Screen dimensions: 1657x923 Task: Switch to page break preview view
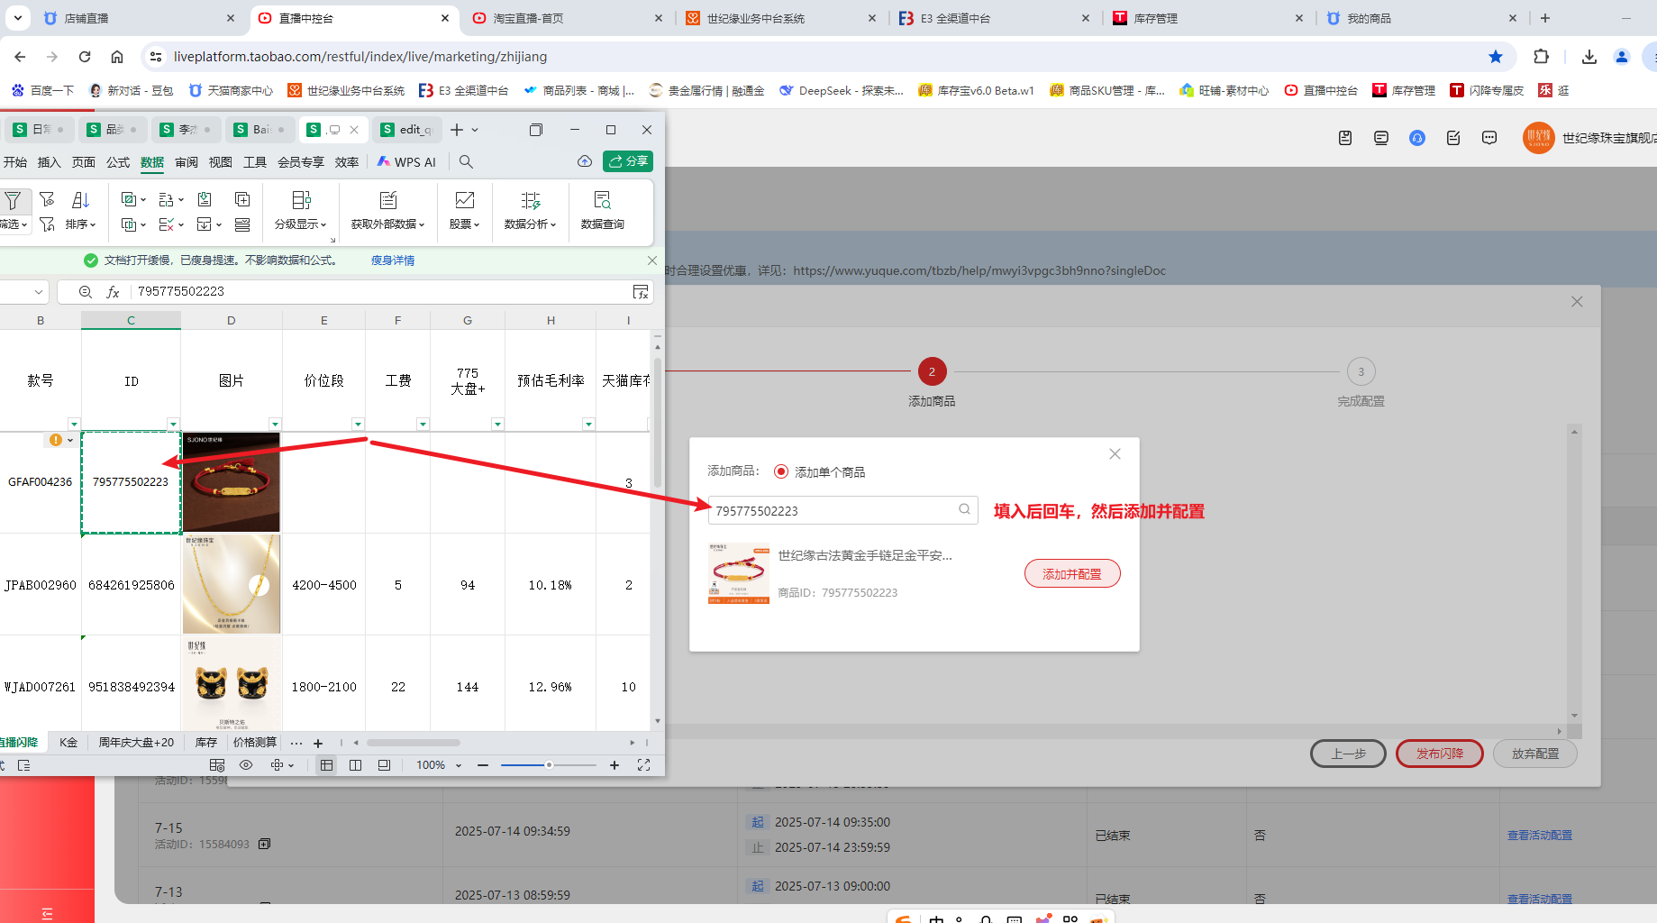356,765
